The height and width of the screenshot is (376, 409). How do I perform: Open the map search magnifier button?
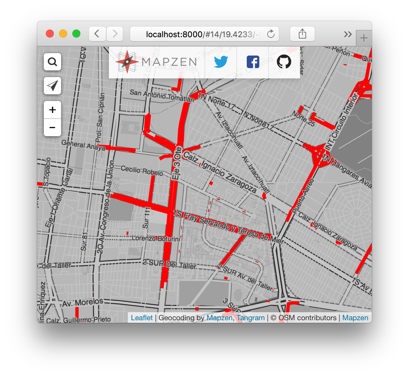[x=52, y=62]
